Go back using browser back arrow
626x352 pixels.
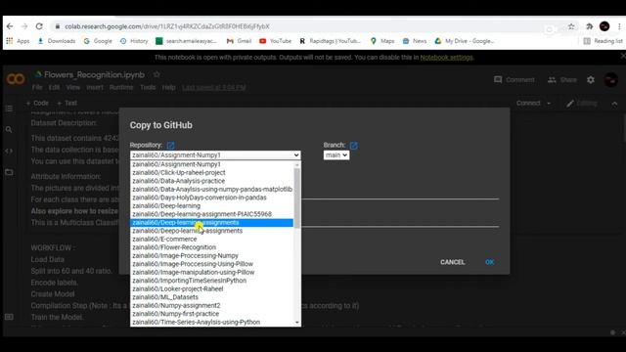pyautogui.click(x=10, y=26)
